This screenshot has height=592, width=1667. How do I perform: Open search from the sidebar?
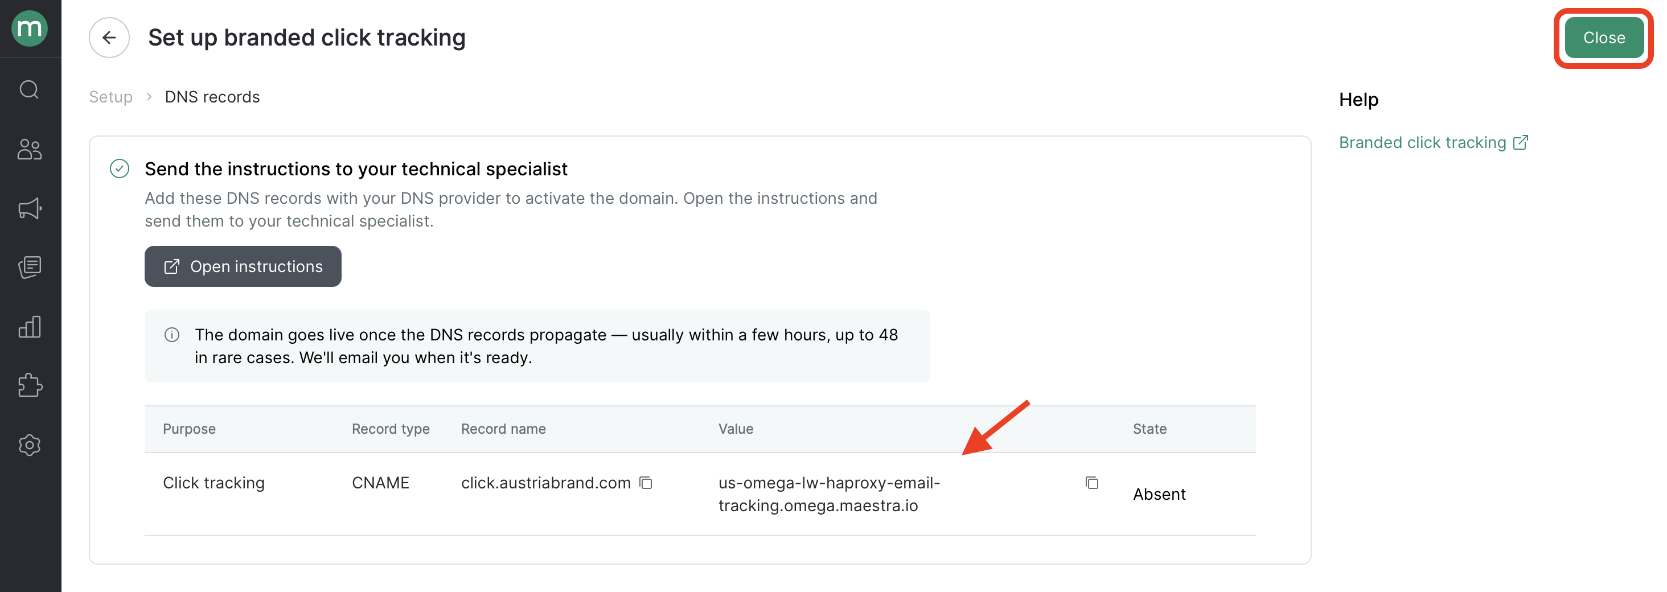click(x=30, y=89)
